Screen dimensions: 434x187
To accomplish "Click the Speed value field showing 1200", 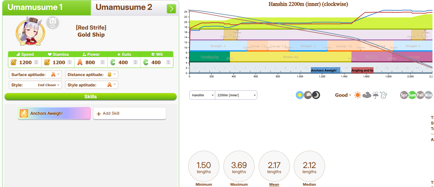I will 26,62.
